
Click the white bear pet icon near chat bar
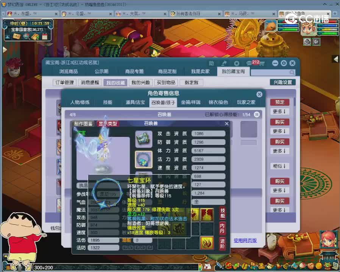(x=207, y=266)
